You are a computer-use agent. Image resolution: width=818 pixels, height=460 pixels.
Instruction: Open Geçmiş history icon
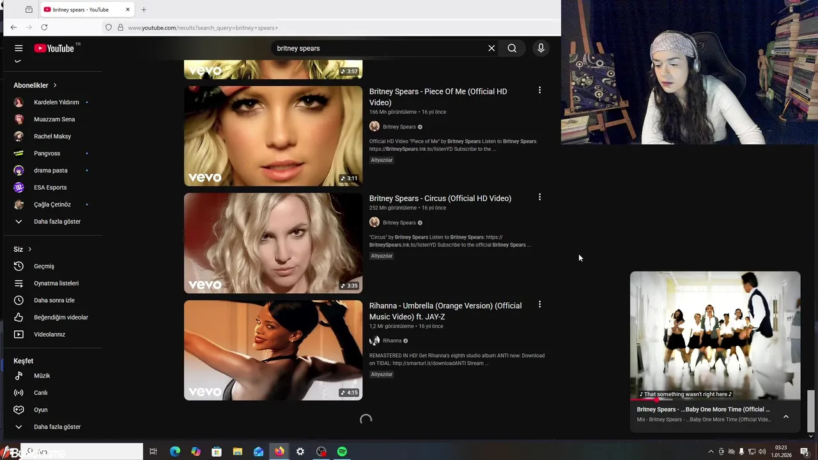point(19,266)
